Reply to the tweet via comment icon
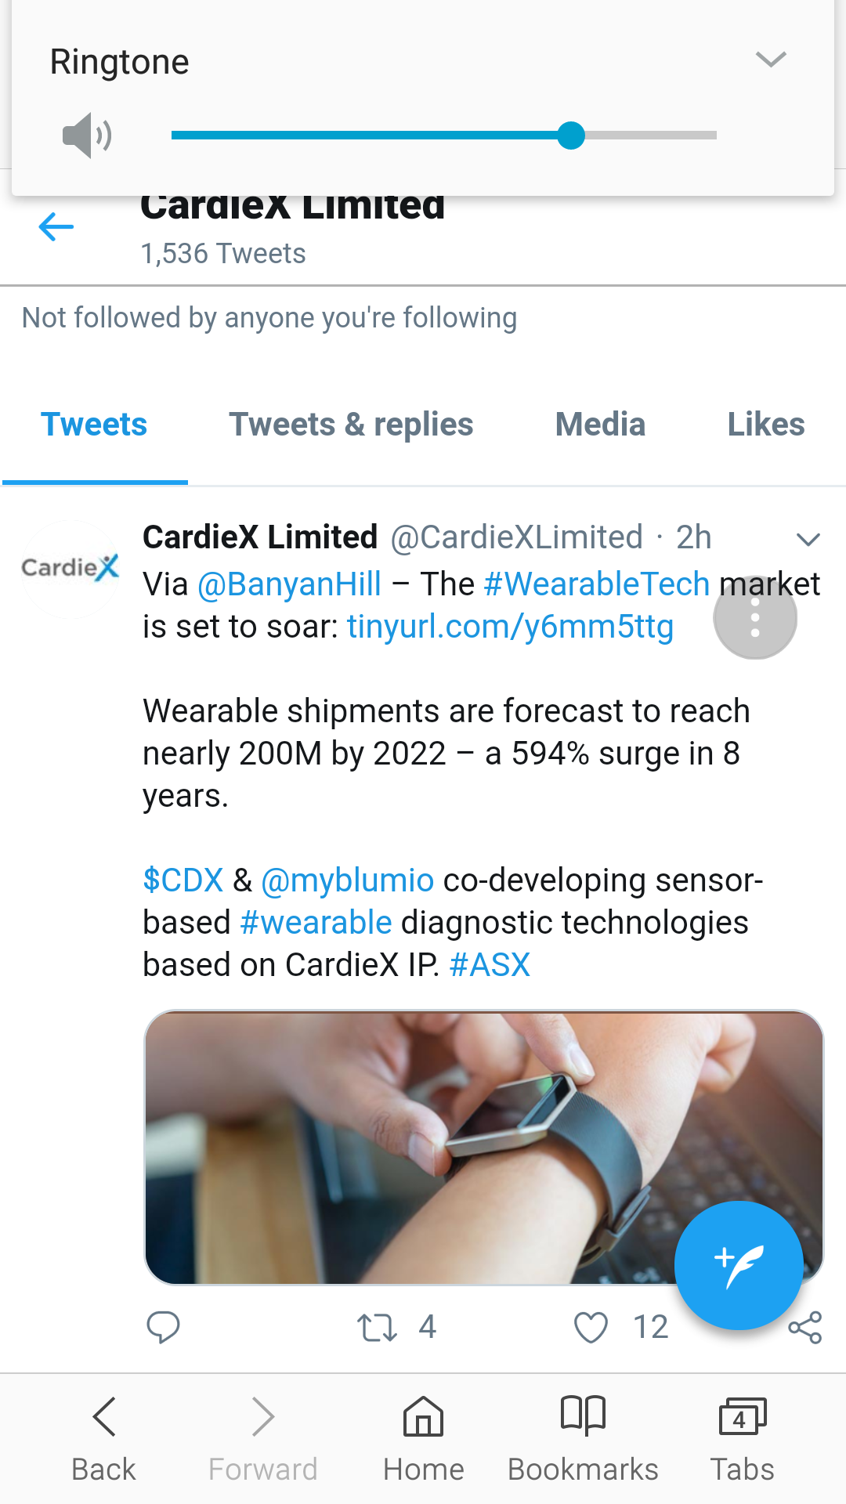This screenshot has height=1504, width=846. pyautogui.click(x=163, y=1327)
